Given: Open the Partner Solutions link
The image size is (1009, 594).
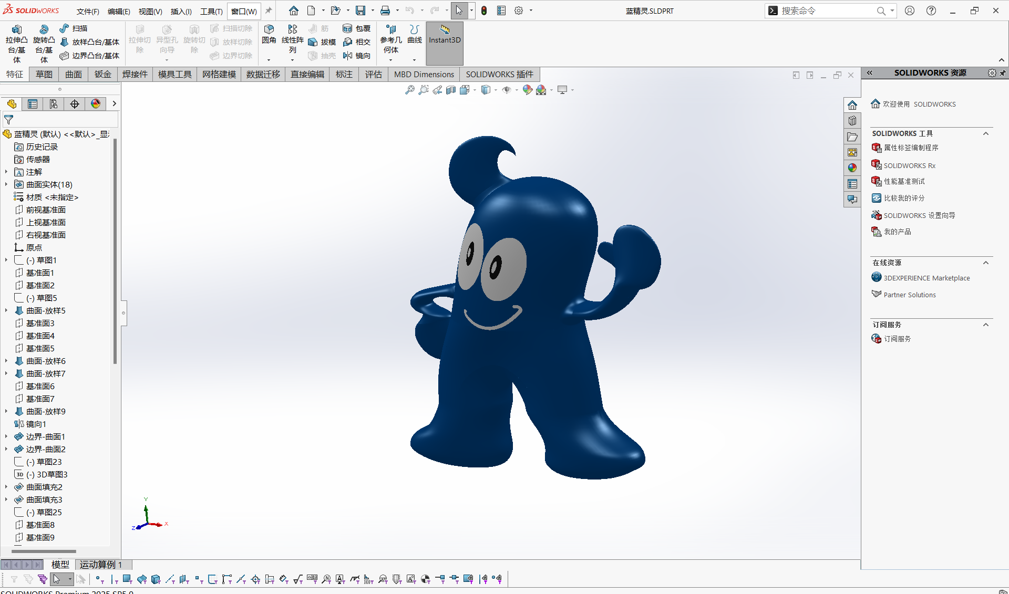Looking at the screenshot, I should [910, 295].
